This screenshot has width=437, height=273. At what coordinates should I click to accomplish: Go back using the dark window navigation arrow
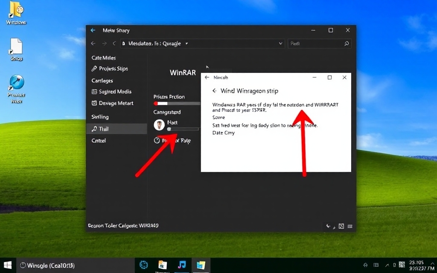pos(93,44)
